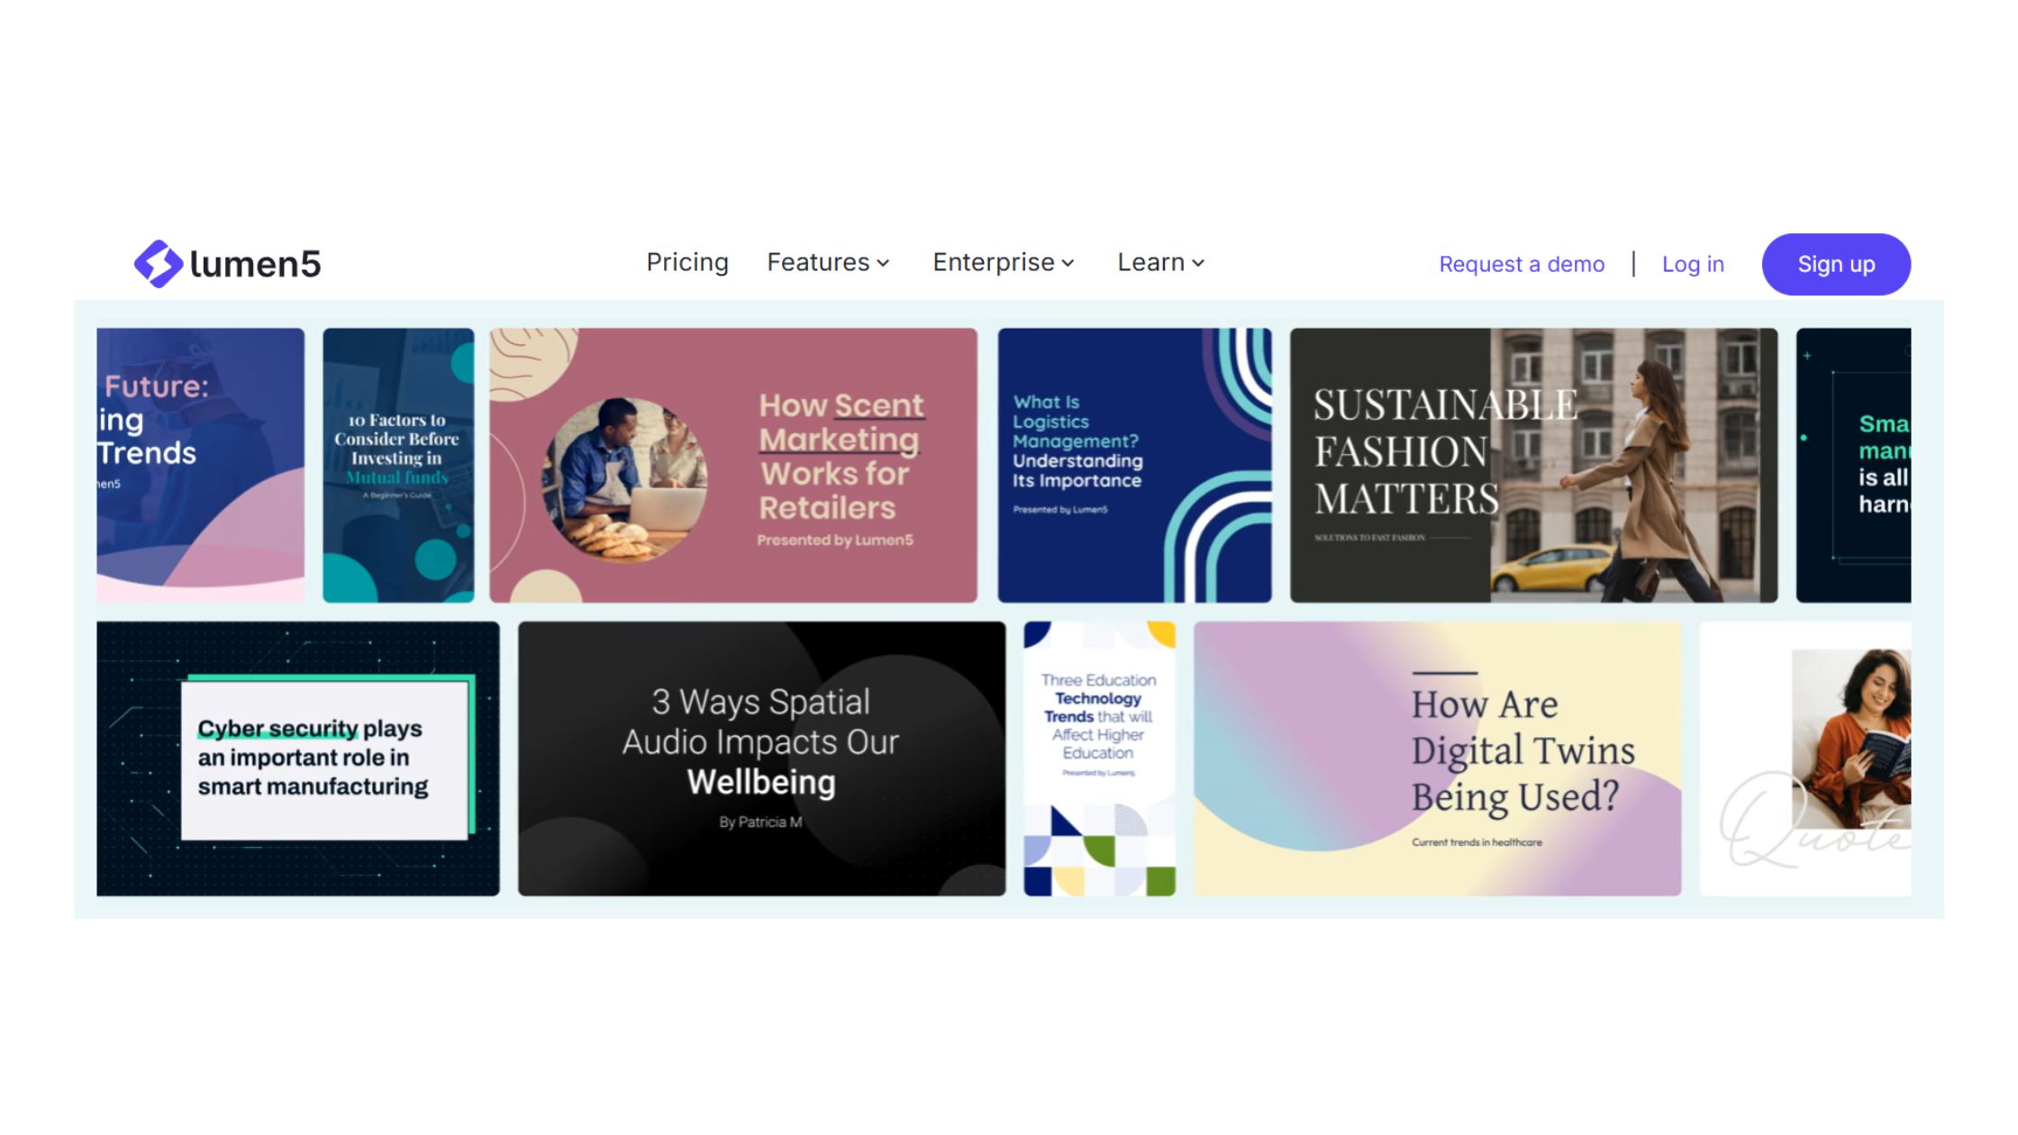Click the Sign up button
The height and width of the screenshot is (1135, 2018).
pyautogui.click(x=1836, y=265)
